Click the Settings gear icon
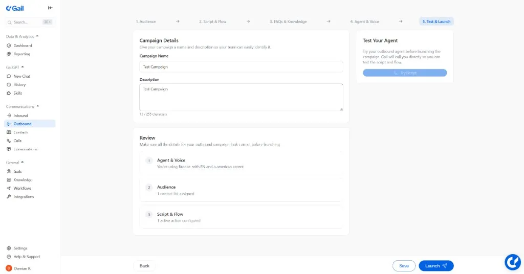The height and width of the screenshot is (274, 524). 9,248
